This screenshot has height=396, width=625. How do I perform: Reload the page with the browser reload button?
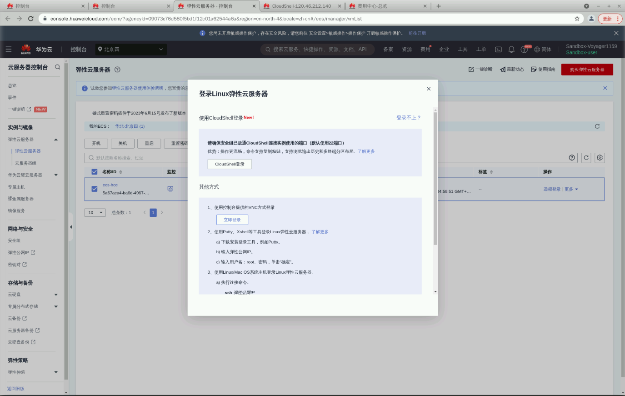30,19
